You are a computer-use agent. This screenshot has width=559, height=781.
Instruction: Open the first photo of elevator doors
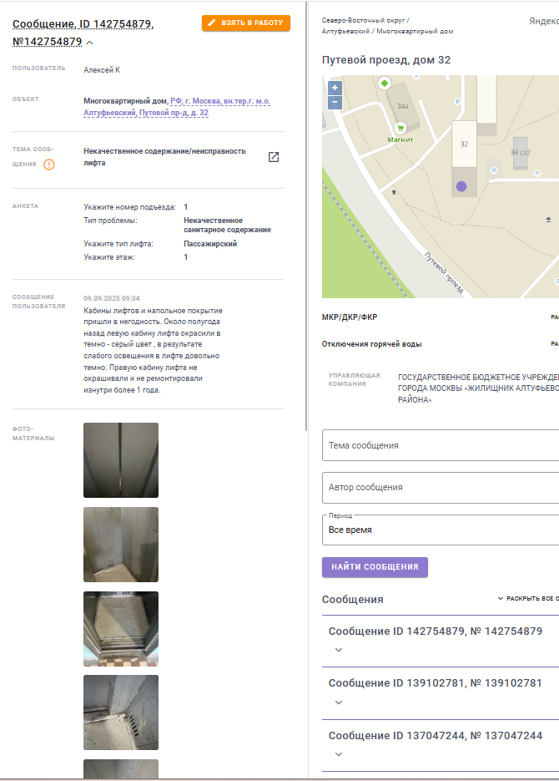click(121, 460)
